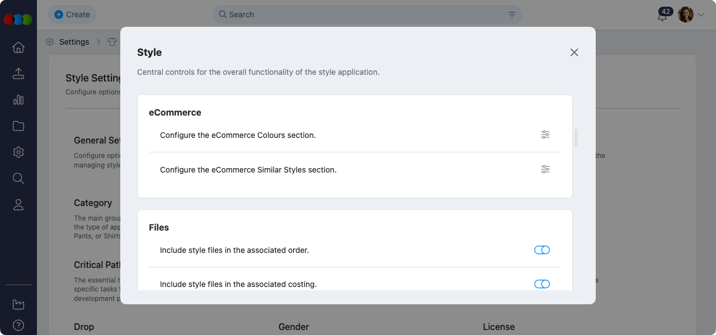Open the notifications bell with 42 badge
Screen dimensions: 716x335
[663, 15]
